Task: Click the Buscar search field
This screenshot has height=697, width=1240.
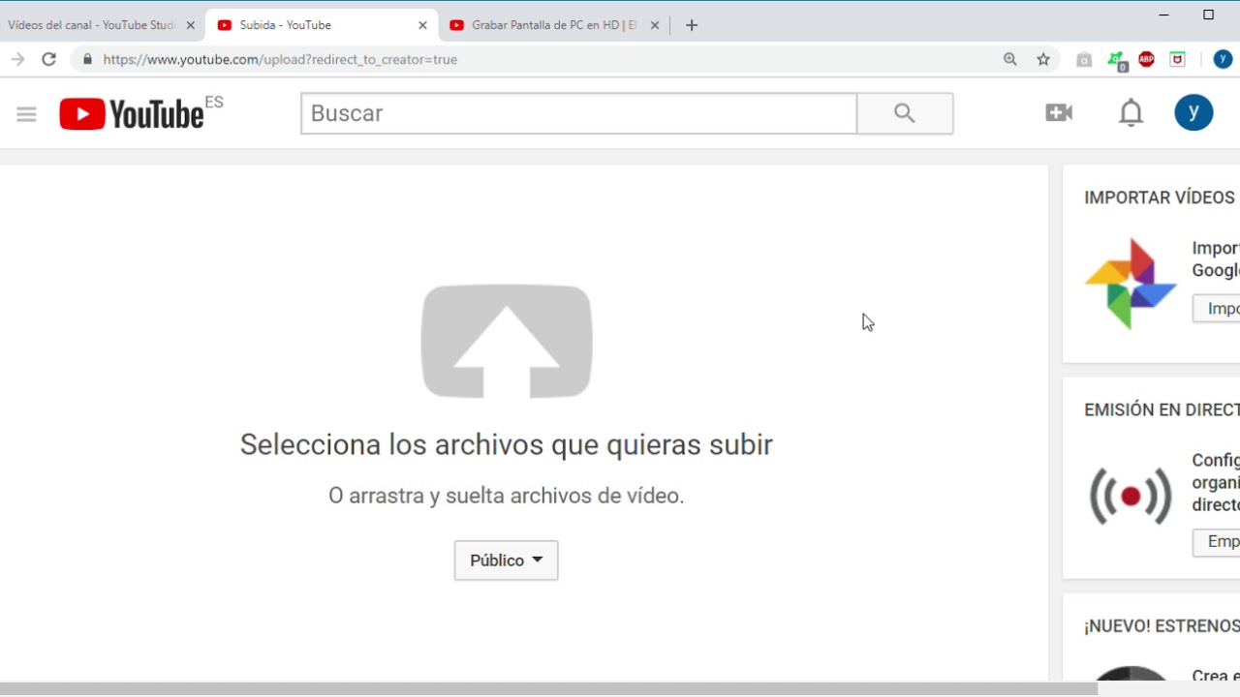Action: (578, 113)
